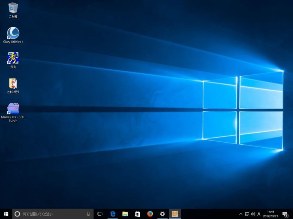Click the Mame5.exe shortcut icon
This screenshot has width=293, height=219.
point(13,108)
